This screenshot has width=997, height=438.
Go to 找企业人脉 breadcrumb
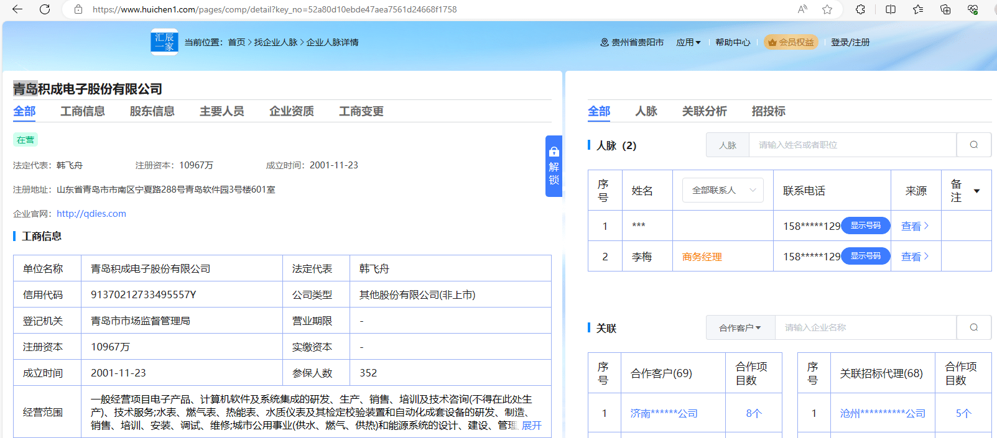coord(276,42)
